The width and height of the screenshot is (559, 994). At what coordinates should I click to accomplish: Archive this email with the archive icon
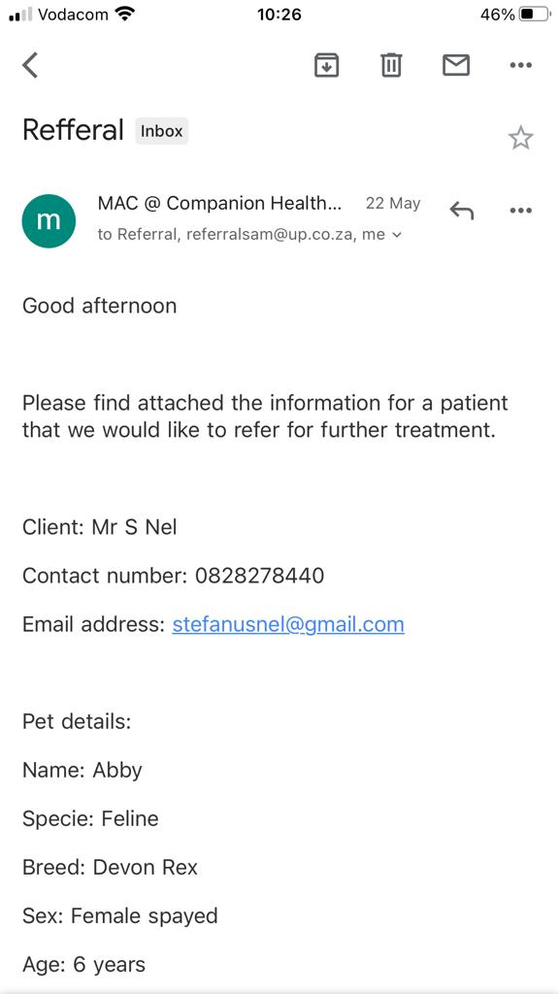[x=326, y=65]
